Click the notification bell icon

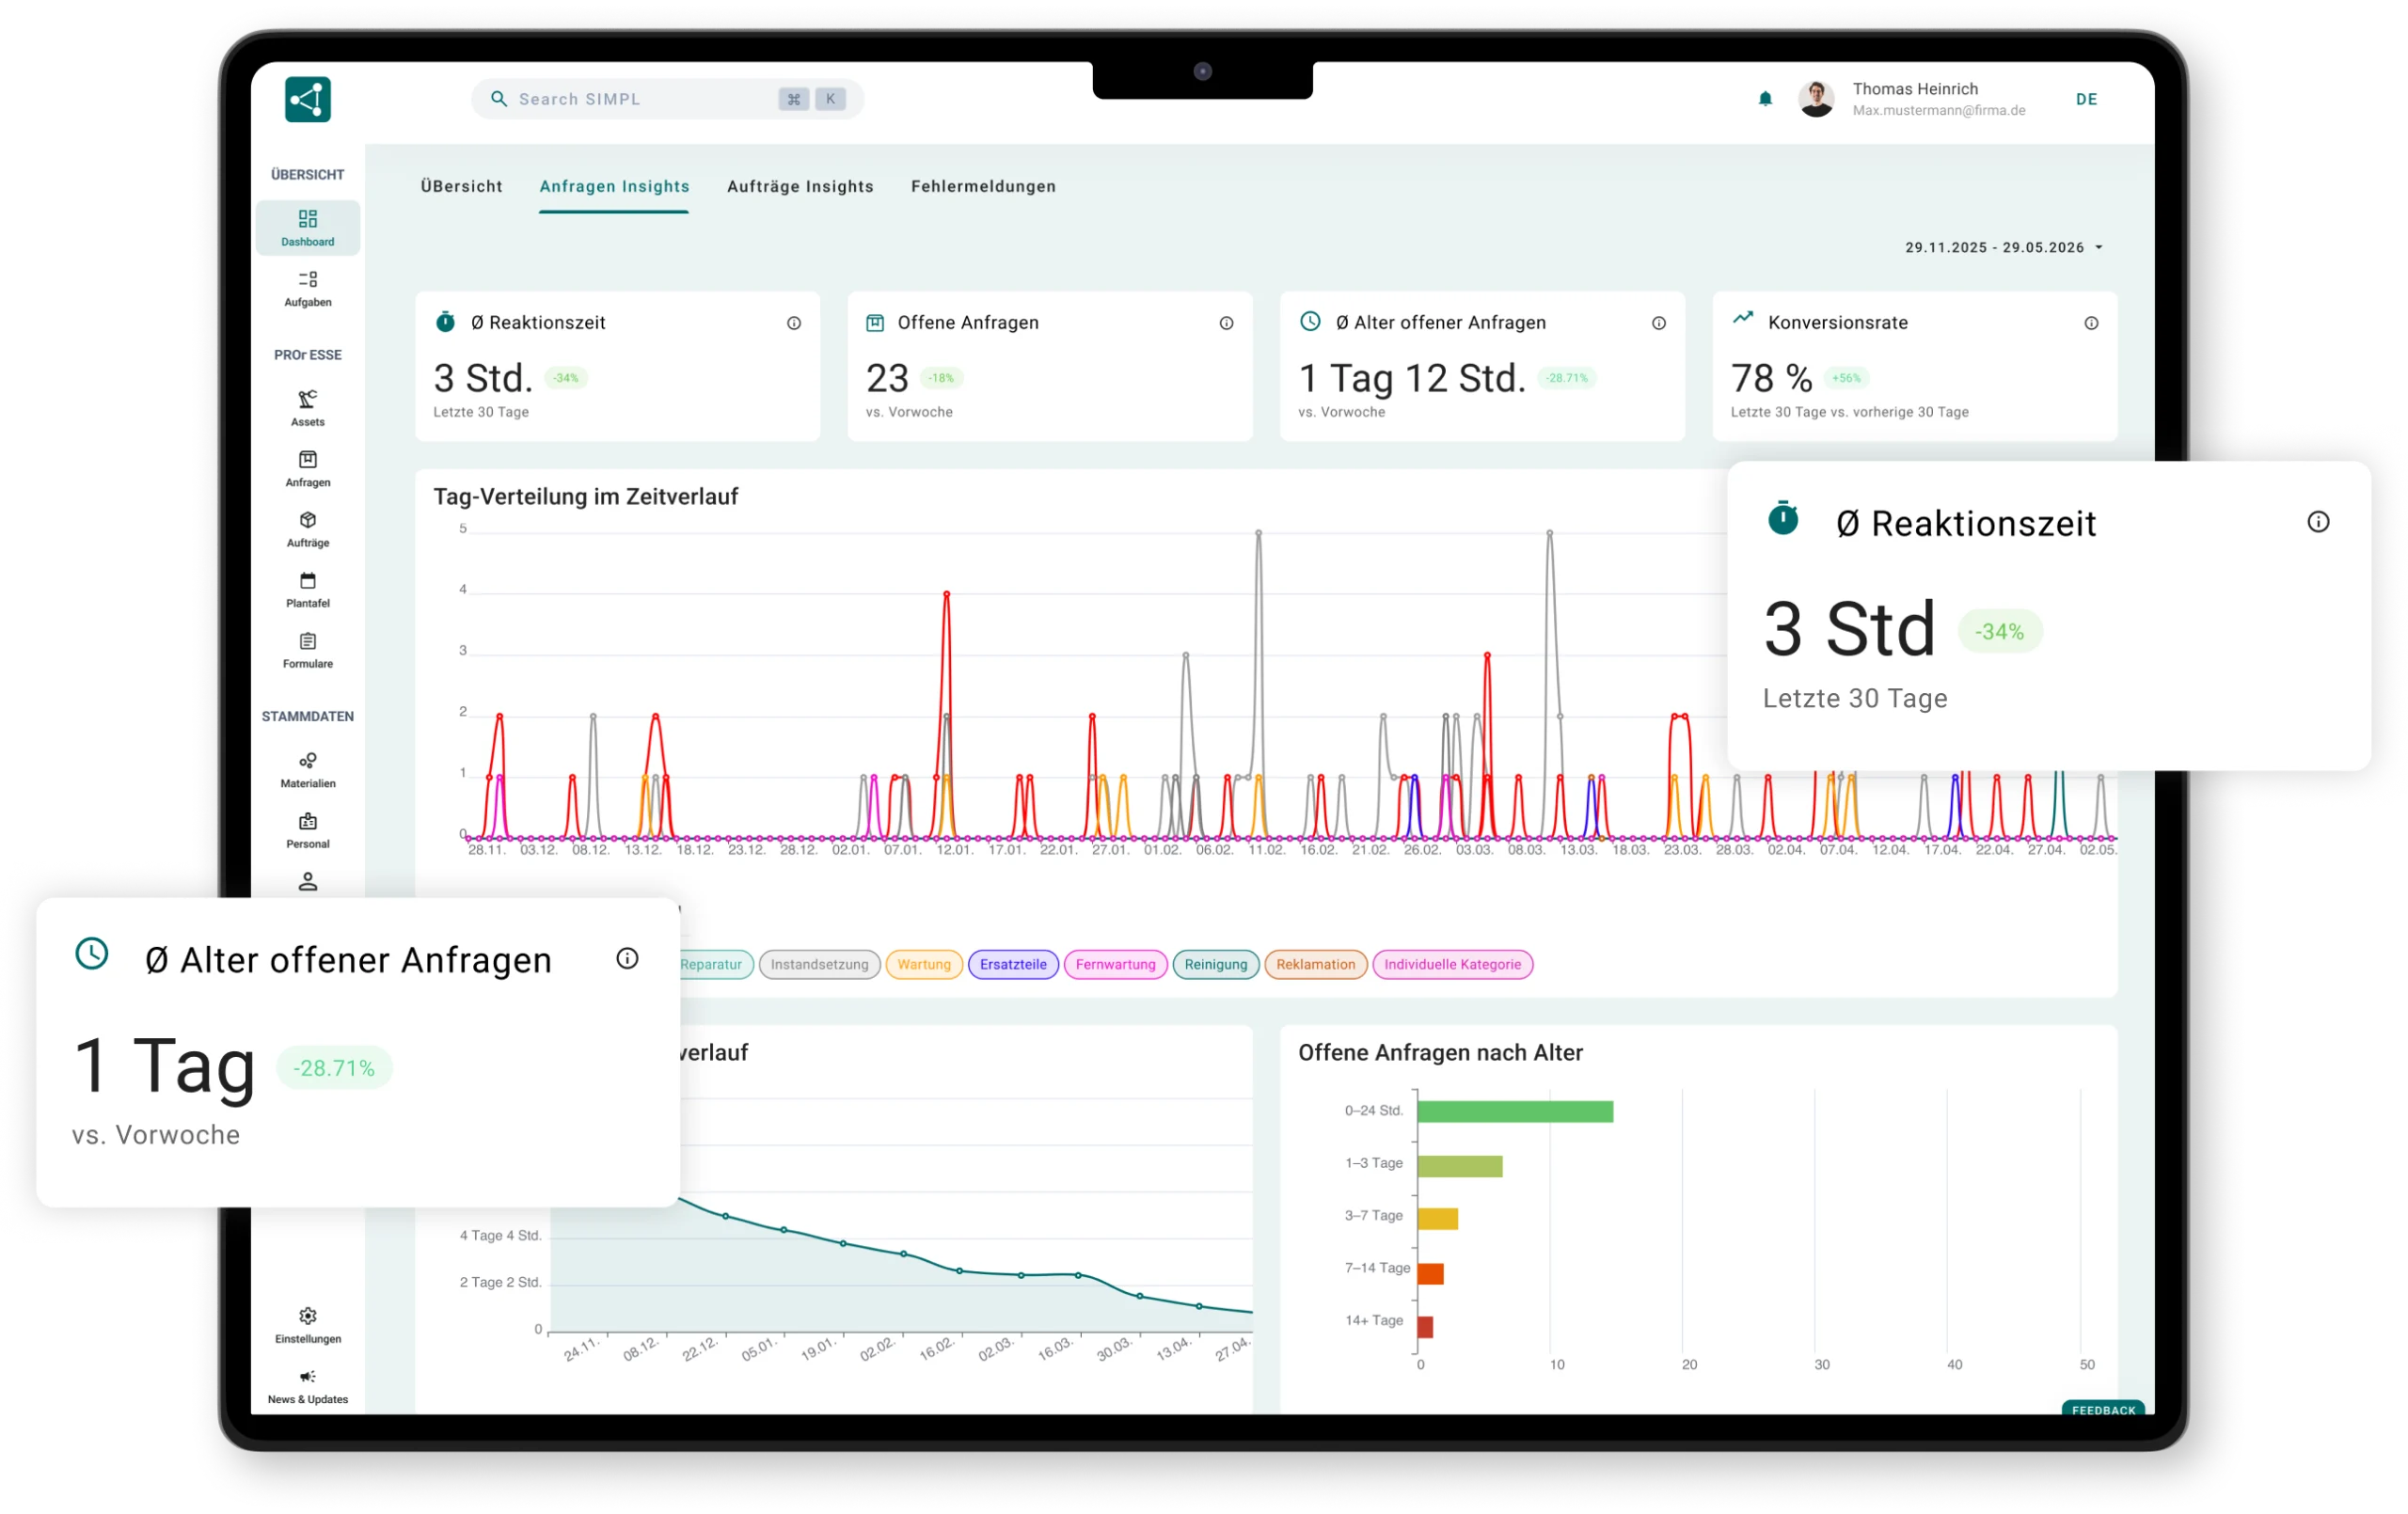[x=1765, y=98]
